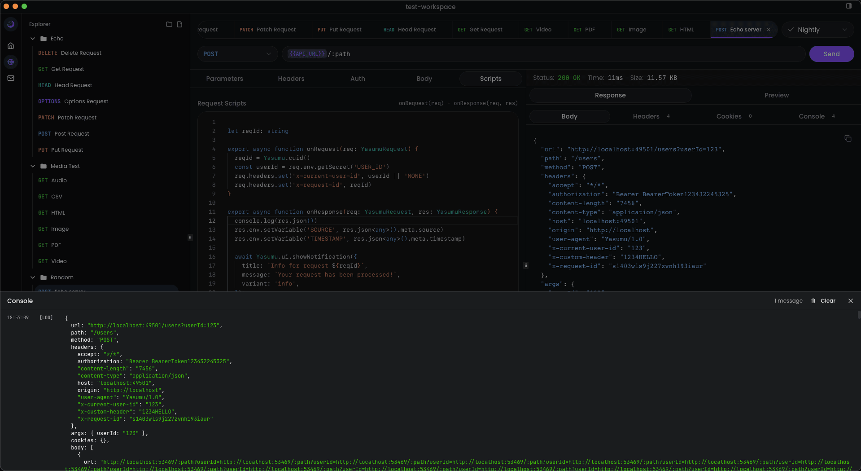Collapse the Echo folder

(32, 39)
